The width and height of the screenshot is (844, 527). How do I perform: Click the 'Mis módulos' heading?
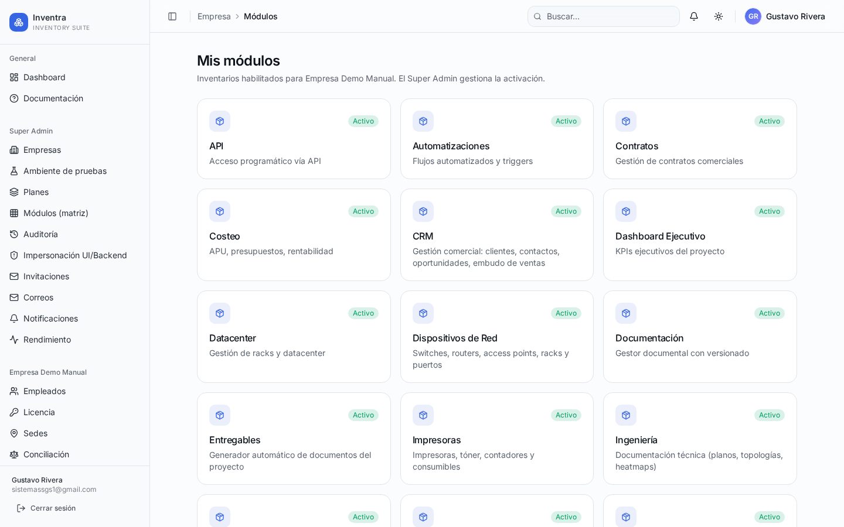click(239, 61)
